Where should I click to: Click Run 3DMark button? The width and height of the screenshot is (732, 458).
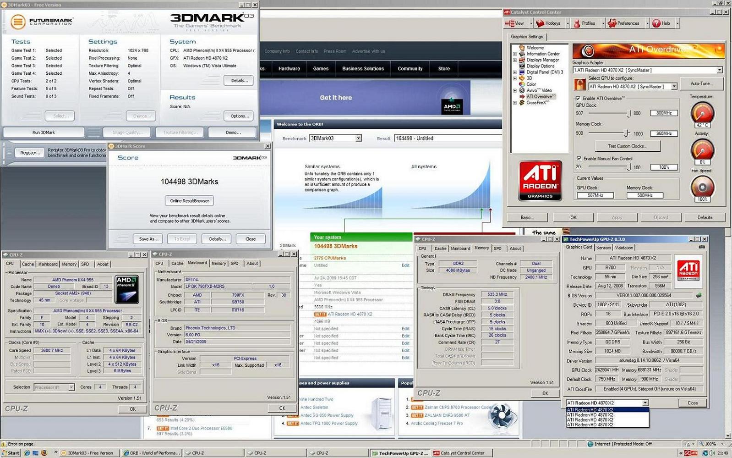[x=44, y=132]
